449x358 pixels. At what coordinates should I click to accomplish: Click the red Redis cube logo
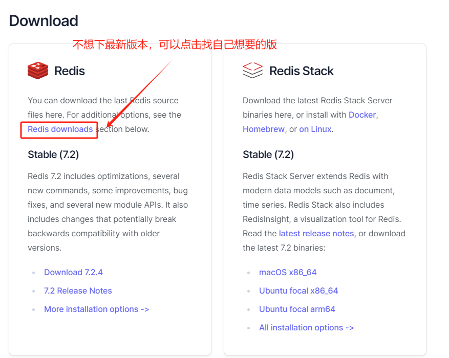click(37, 70)
